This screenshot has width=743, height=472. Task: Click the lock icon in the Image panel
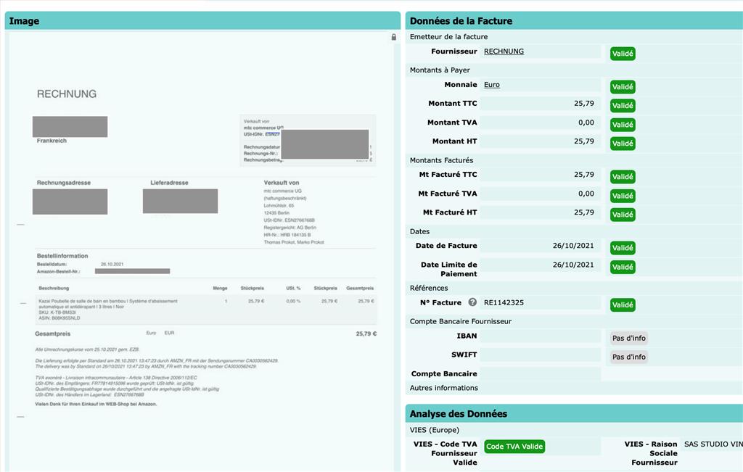coord(394,37)
